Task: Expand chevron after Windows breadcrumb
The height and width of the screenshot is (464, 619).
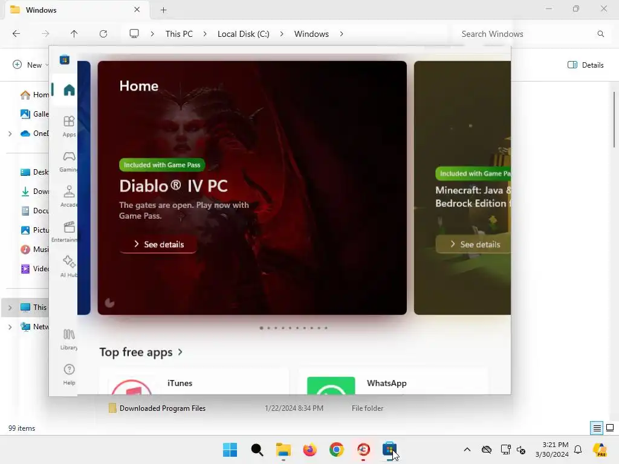Action: (342, 34)
